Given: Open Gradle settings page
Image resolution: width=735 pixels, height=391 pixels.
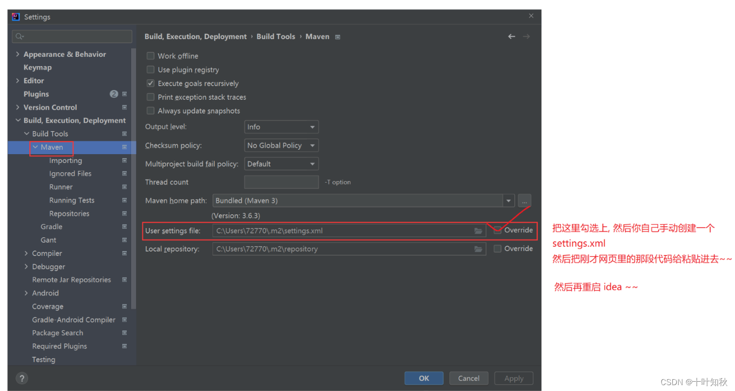Looking at the screenshot, I should (51, 227).
